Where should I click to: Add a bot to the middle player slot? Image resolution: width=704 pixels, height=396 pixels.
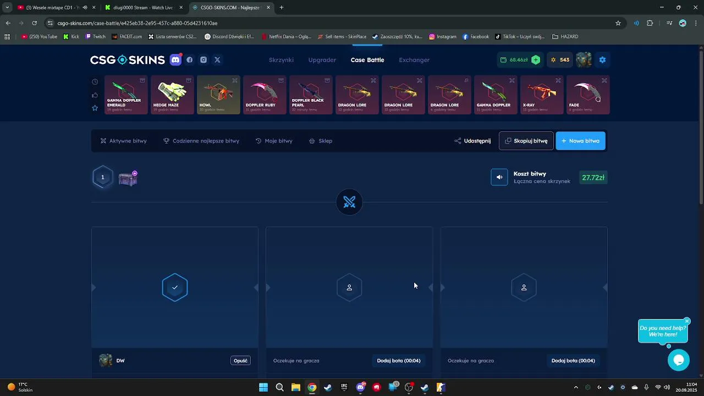tap(399, 361)
